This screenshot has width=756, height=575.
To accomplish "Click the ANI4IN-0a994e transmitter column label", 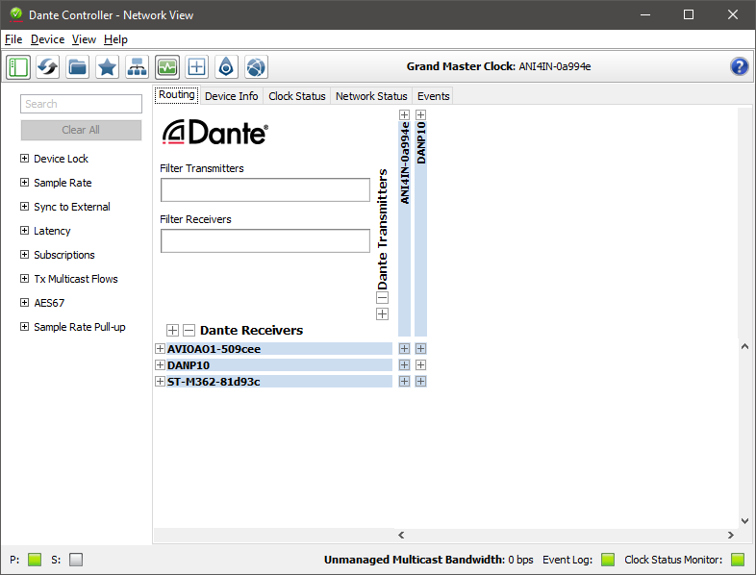I will [x=405, y=162].
